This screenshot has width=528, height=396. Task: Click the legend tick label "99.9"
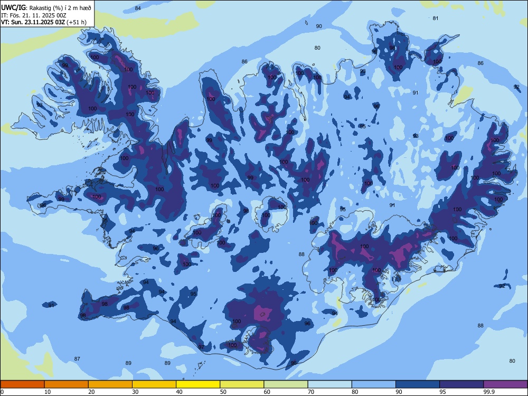[489, 392]
